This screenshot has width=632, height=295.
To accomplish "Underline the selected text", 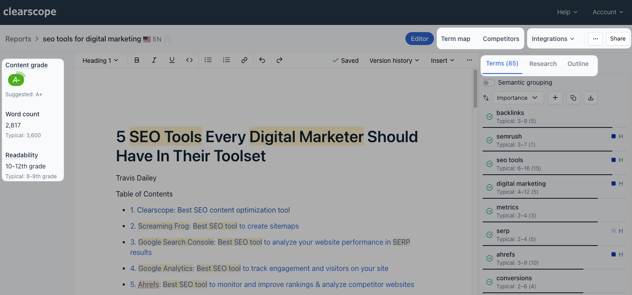I will tap(172, 60).
